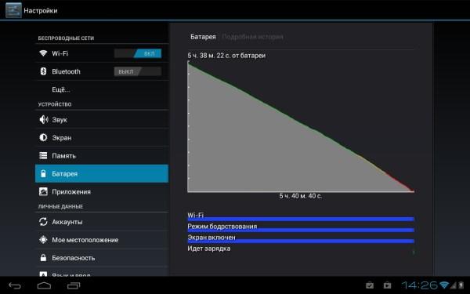This screenshot has height=294, width=470.
Task: Select the Батарея settings item
Action: [x=102, y=173]
